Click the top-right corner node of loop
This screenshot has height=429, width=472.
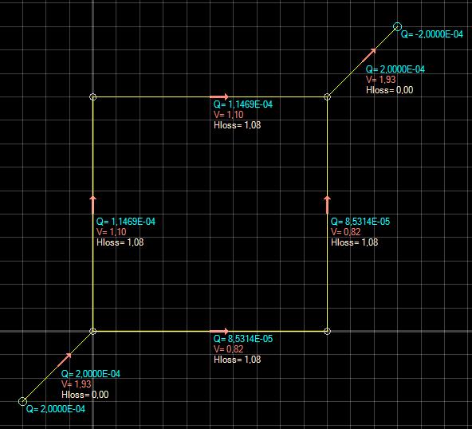tap(328, 97)
